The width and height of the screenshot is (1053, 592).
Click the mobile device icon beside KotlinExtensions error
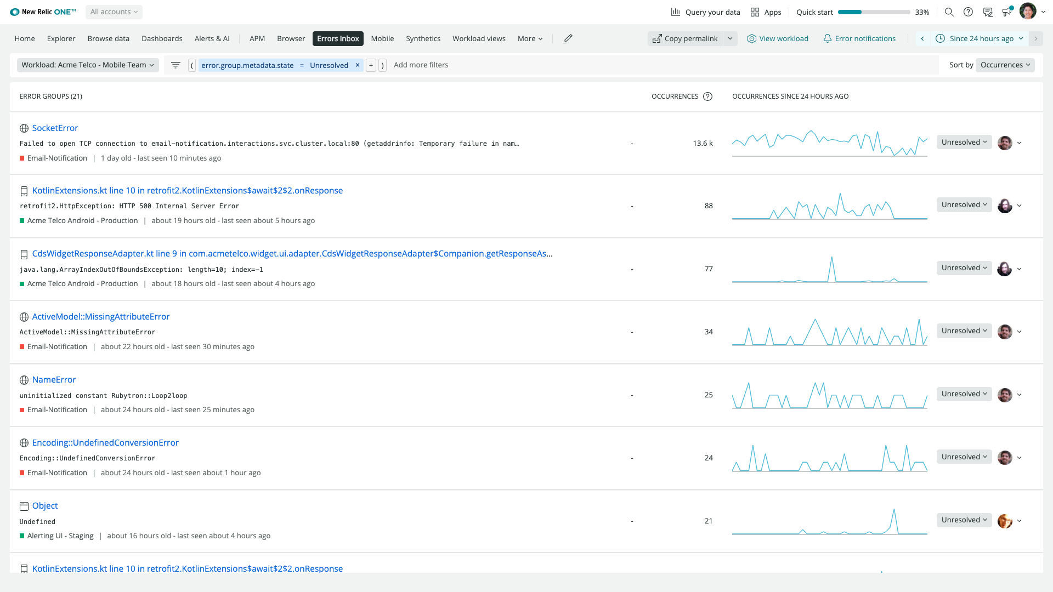[x=24, y=191]
